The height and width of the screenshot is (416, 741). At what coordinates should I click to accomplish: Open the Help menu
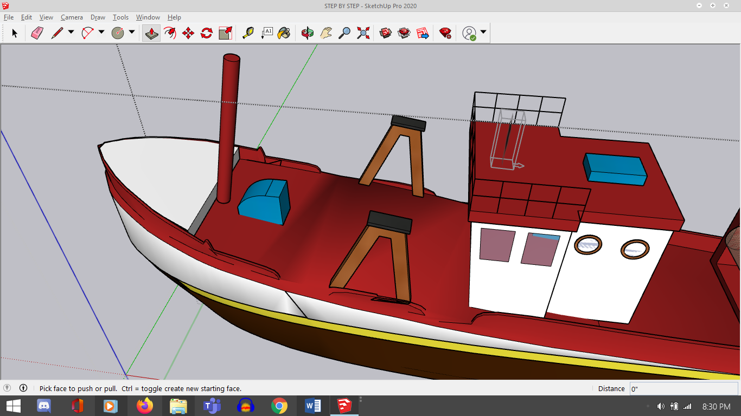174,17
